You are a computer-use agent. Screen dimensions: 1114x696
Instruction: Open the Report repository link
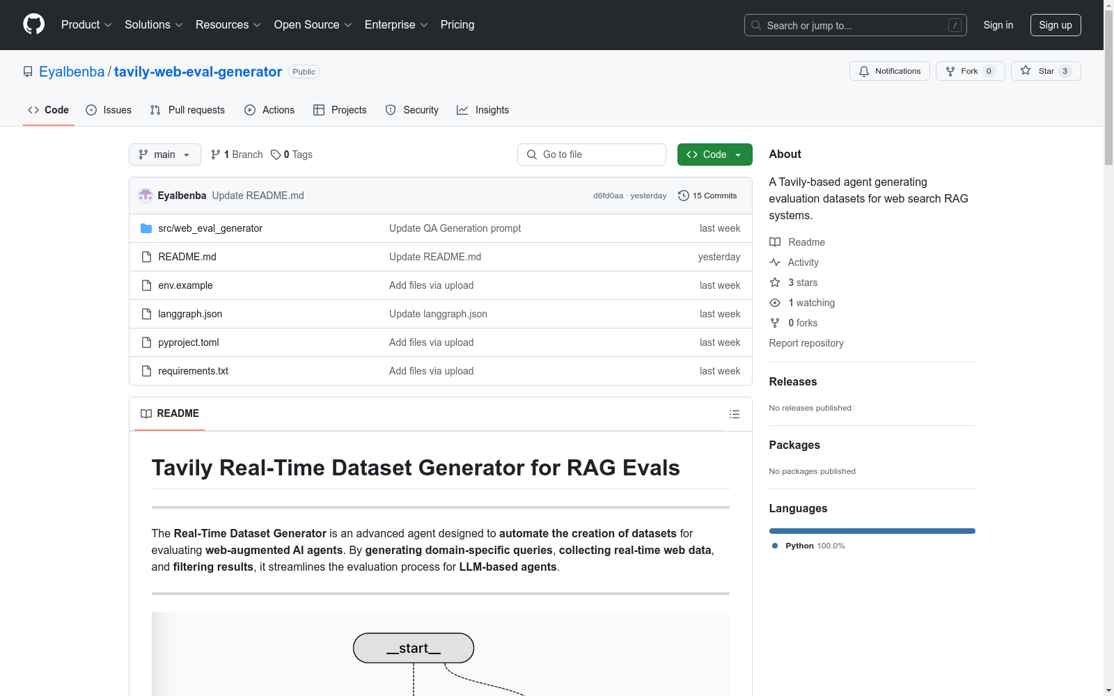[x=806, y=342]
